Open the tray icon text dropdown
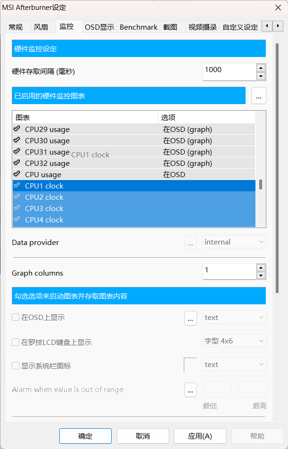Viewport: 288px width, 449px height. [234, 365]
